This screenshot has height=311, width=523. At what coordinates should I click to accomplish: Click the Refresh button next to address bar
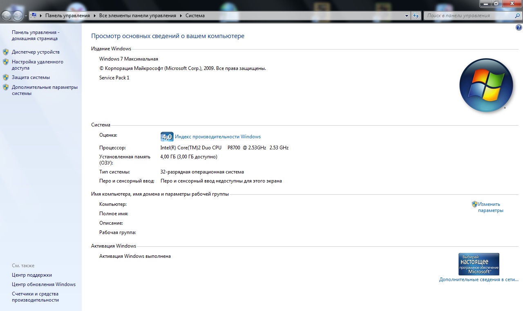(x=416, y=16)
